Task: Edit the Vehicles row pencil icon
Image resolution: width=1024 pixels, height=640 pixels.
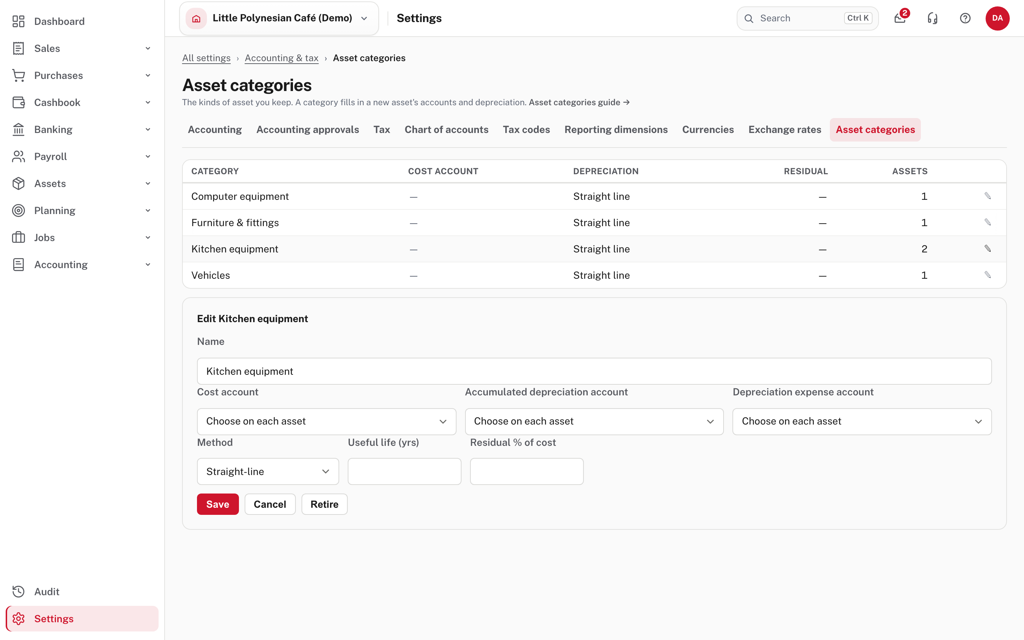Action: click(988, 274)
